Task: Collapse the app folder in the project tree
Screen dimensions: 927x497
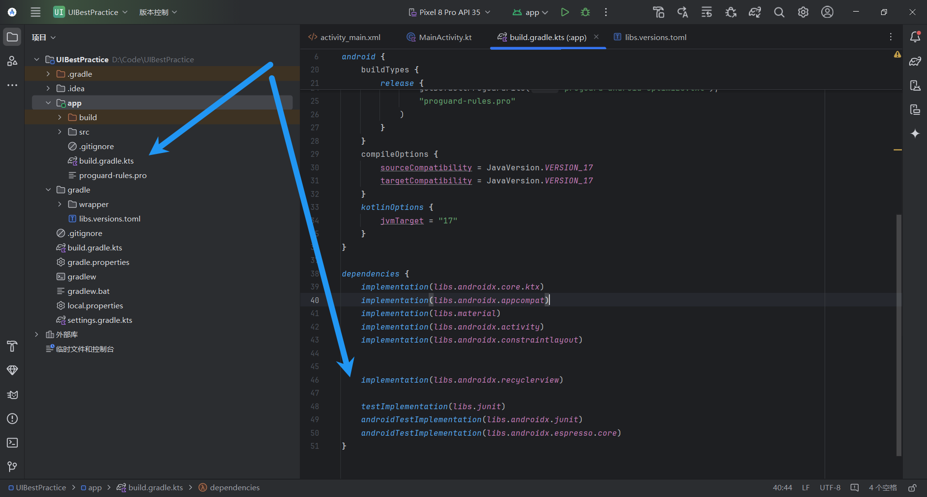Action: [x=48, y=102]
